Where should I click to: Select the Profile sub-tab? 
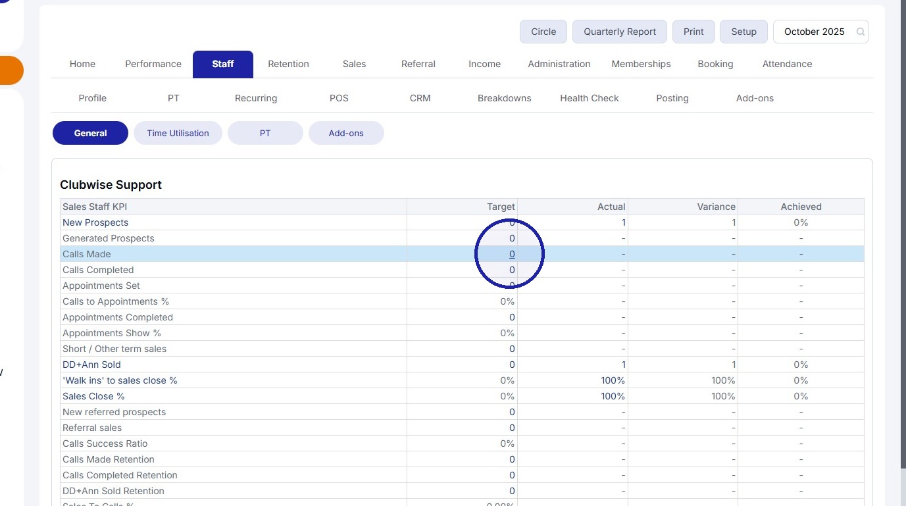click(x=92, y=98)
